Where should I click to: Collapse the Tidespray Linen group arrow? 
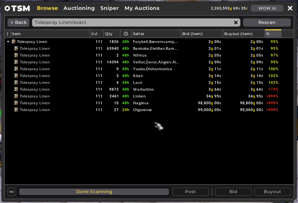tap(8, 42)
